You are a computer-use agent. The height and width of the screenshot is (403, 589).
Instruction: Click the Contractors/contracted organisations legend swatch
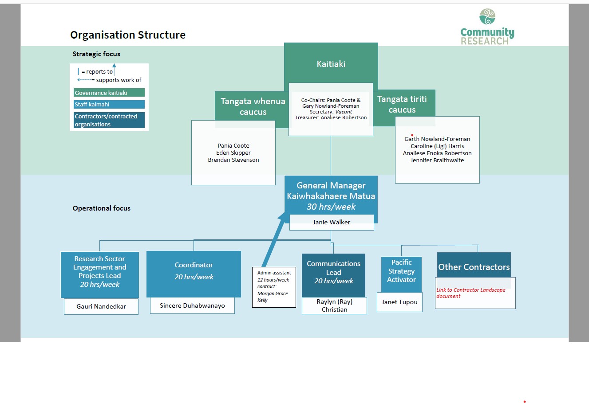click(x=109, y=120)
